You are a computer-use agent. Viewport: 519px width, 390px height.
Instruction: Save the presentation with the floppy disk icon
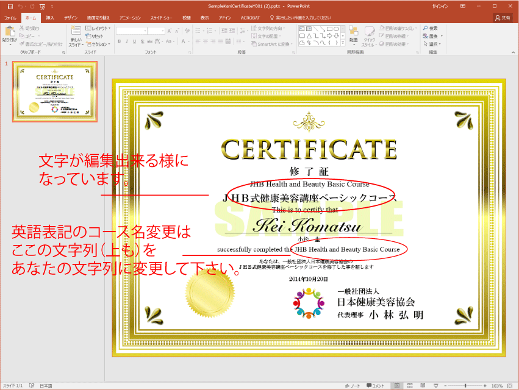(10, 6)
